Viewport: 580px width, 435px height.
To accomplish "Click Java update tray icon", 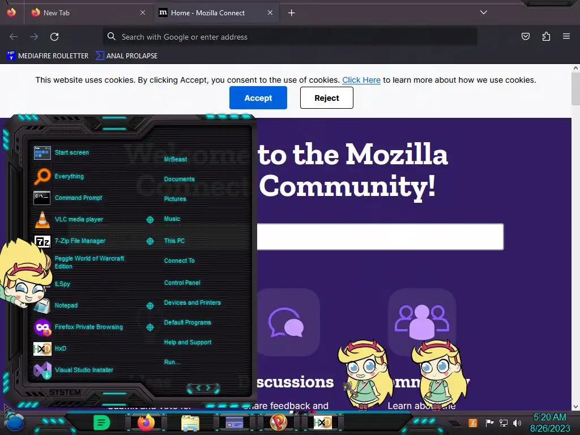I will [473, 423].
